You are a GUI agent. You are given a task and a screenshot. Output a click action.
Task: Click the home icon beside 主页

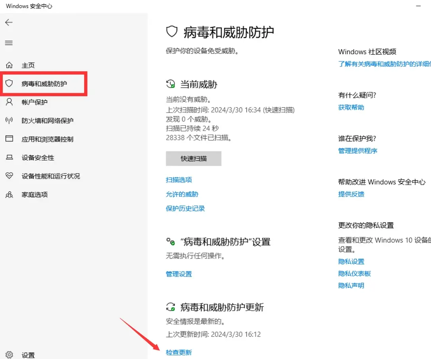click(9, 65)
